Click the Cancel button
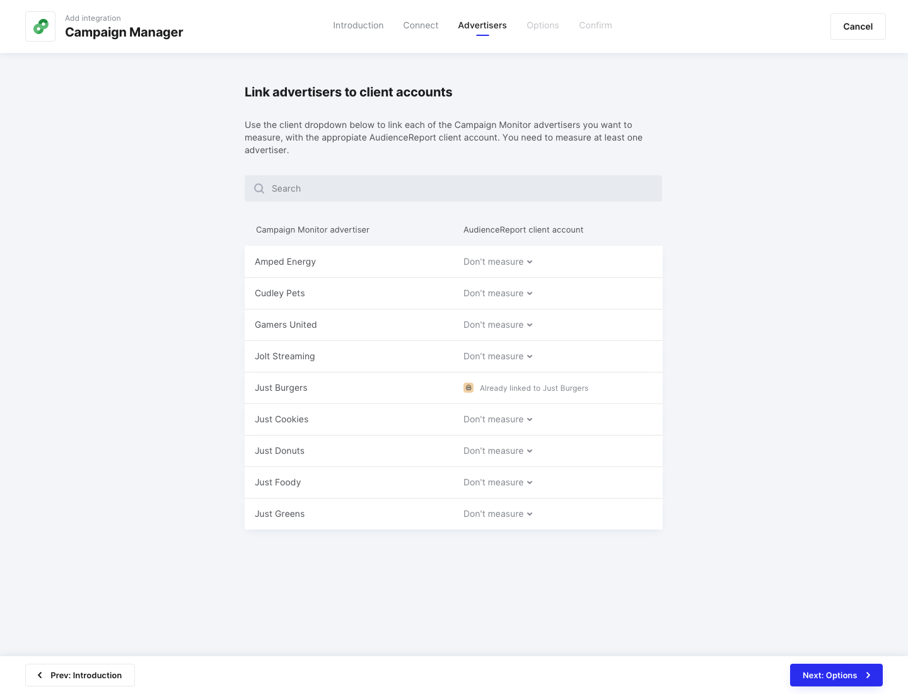908x694 pixels. click(x=858, y=26)
